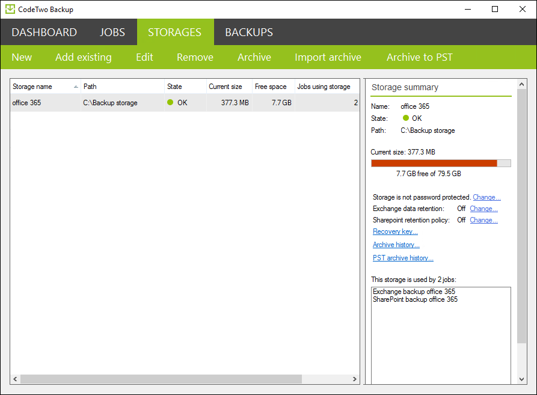537x395 pixels.
Task: Click the summary panel scroll up arrow
Action: pyautogui.click(x=521, y=84)
